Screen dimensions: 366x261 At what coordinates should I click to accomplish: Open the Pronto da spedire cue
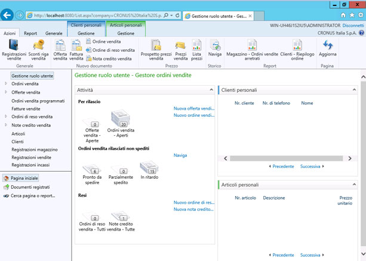(92, 175)
